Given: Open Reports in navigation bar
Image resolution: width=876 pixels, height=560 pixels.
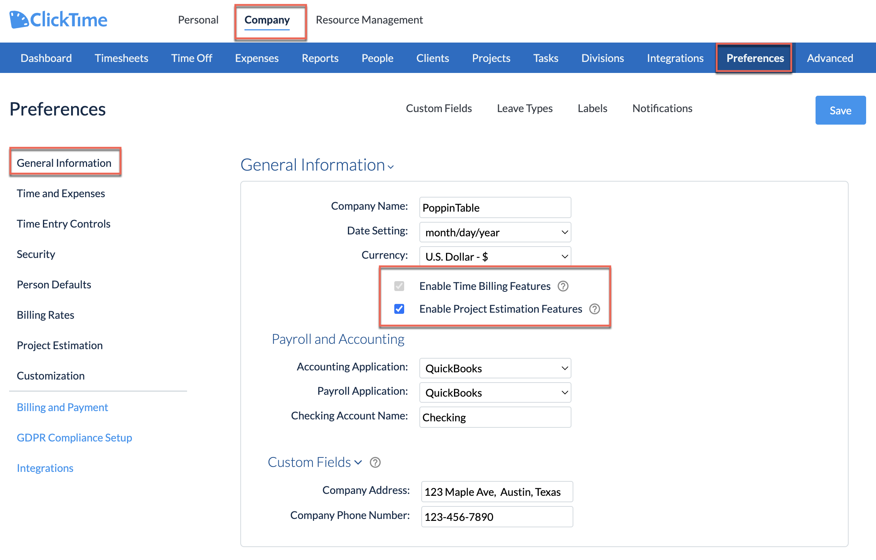Looking at the screenshot, I should pyautogui.click(x=320, y=58).
